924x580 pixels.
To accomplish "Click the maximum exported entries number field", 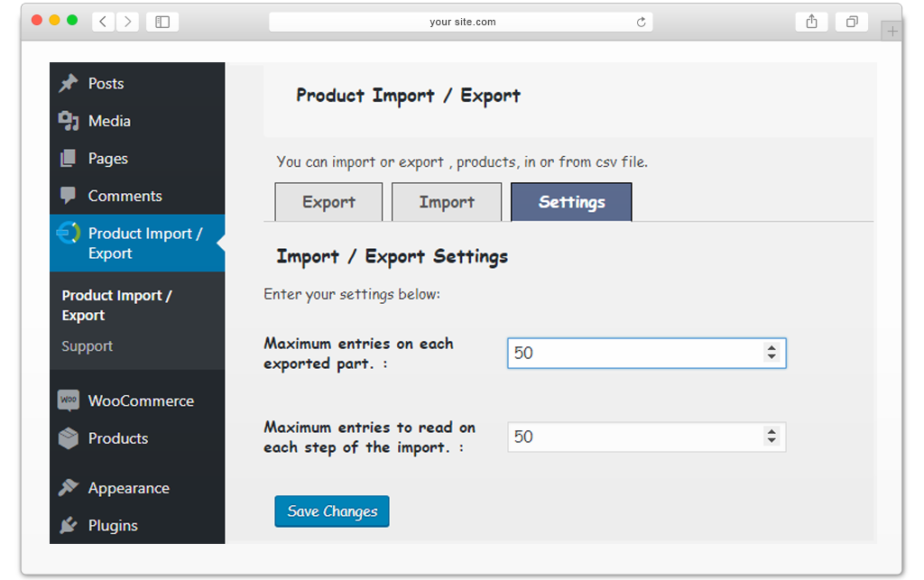I will point(646,354).
